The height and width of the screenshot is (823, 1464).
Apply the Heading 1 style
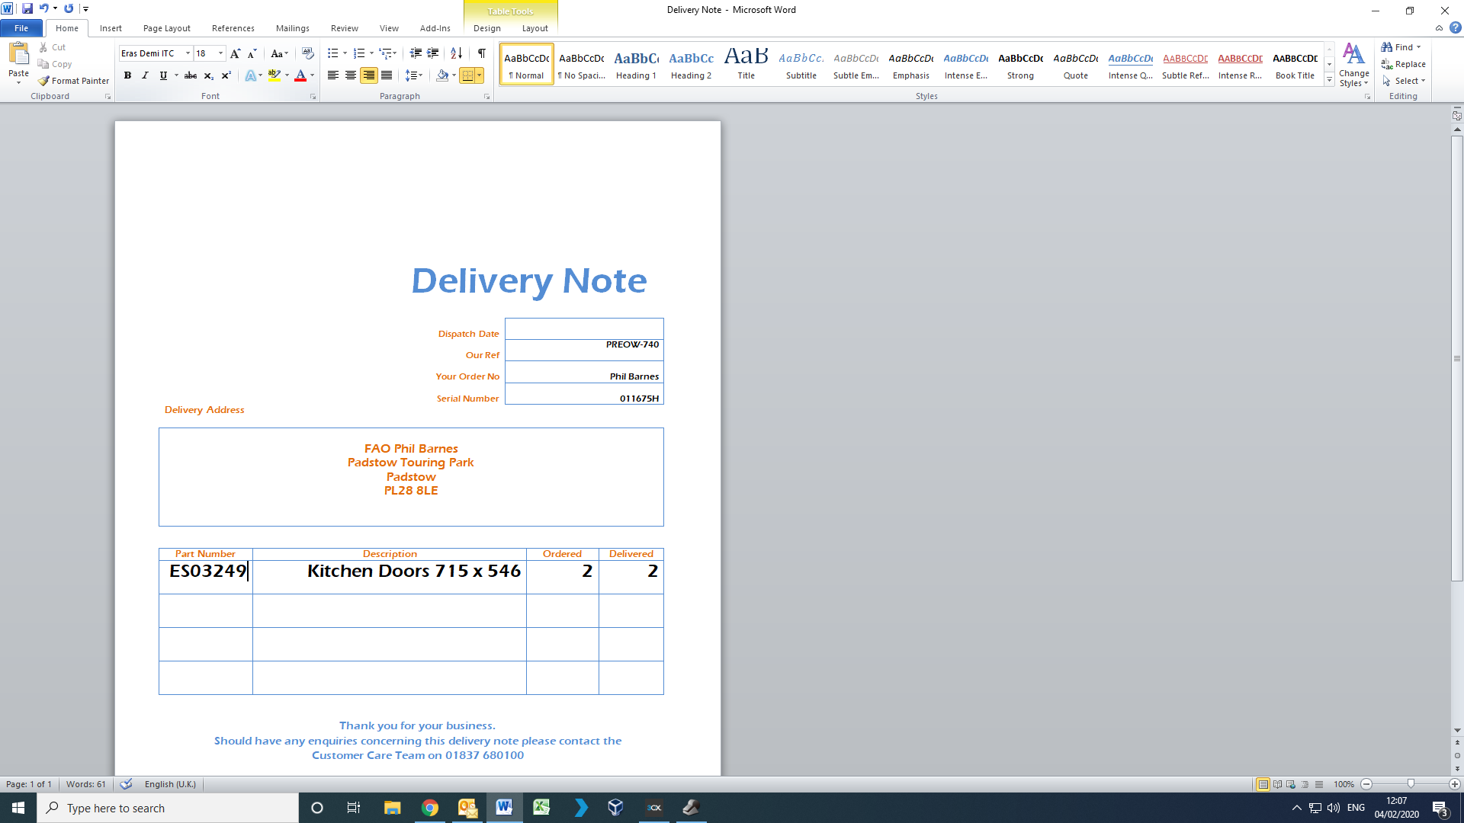point(636,64)
